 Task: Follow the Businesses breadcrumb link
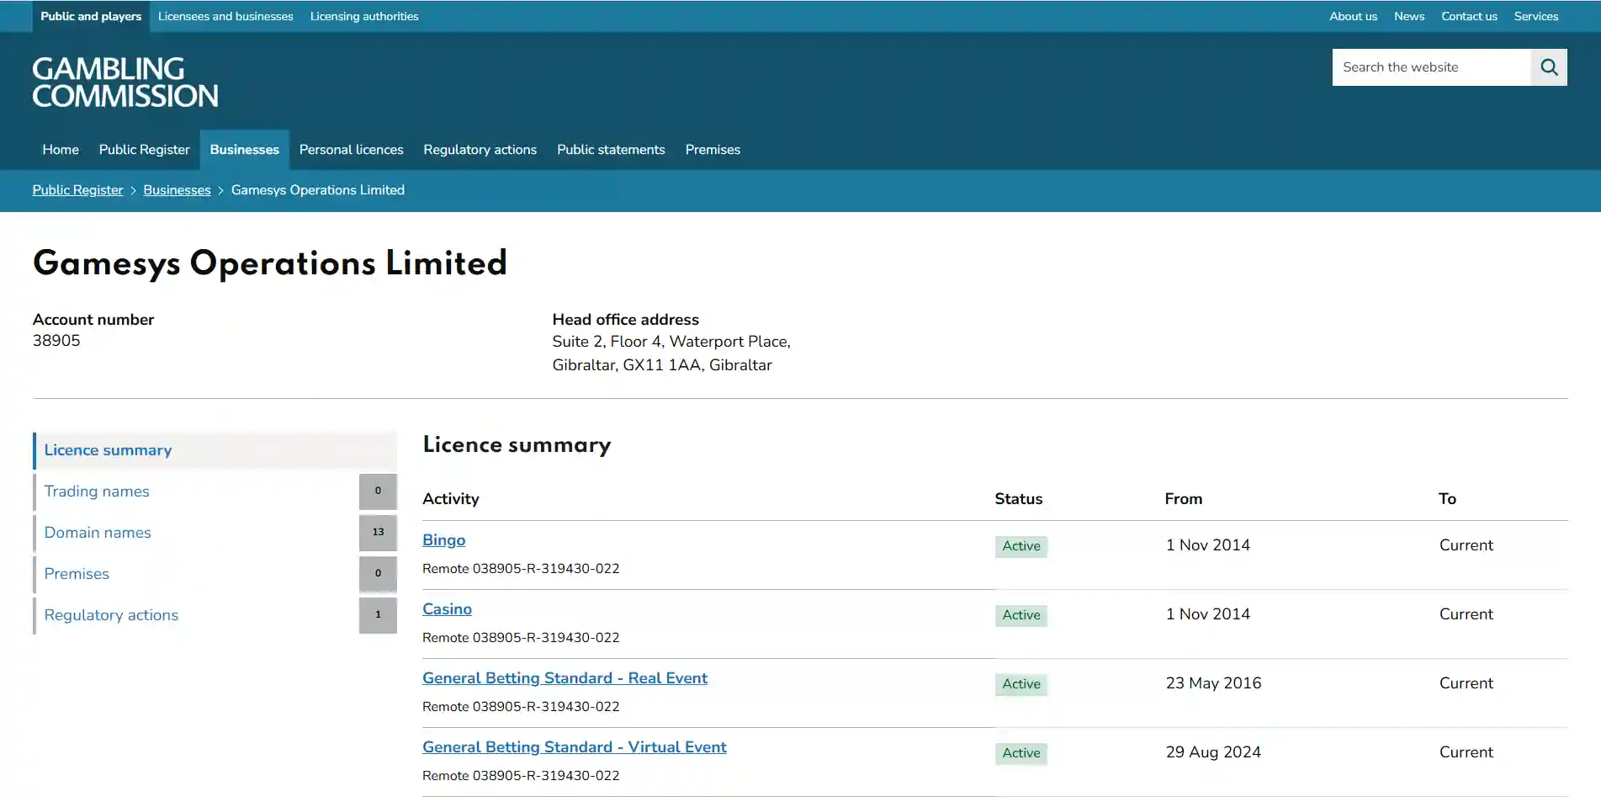pos(177,190)
